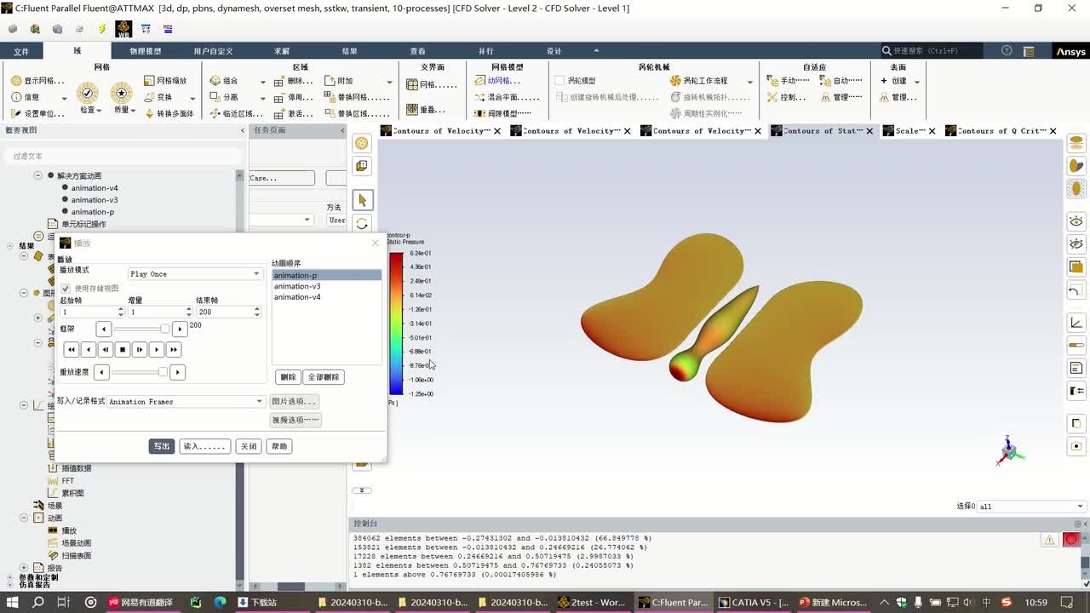Click the Make Polyhedra (转换多面体) icon

pos(148,113)
